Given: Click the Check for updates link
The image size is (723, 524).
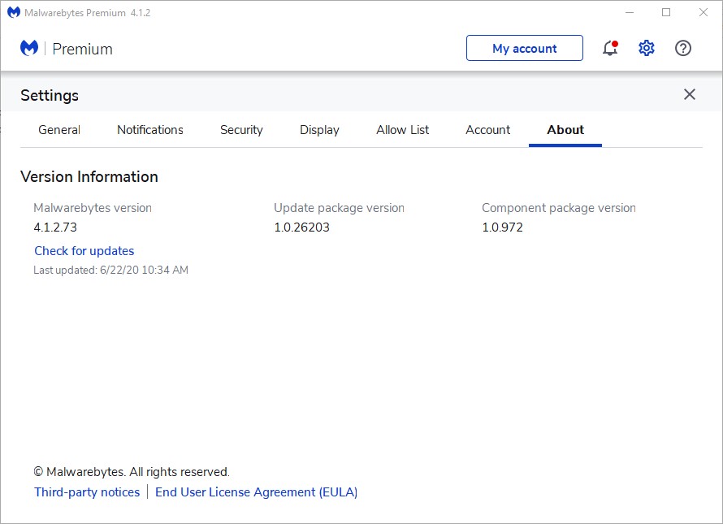Looking at the screenshot, I should pos(84,251).
